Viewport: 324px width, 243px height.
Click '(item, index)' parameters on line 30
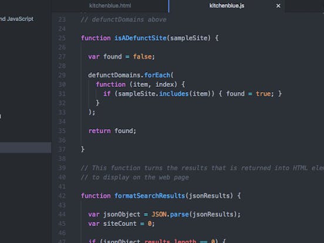coord(153,85)
